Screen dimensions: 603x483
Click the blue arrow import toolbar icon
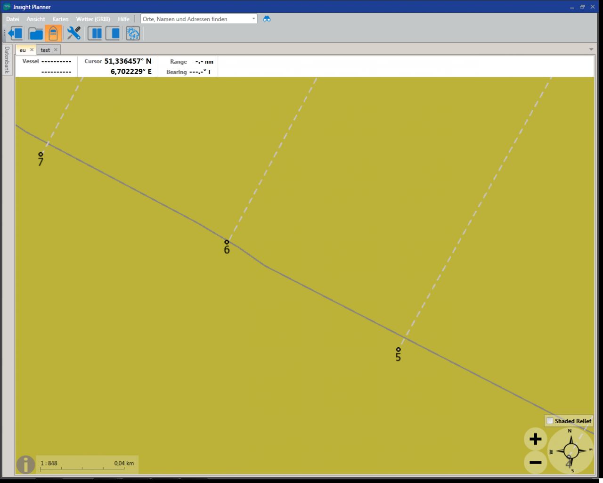point(16,33)
